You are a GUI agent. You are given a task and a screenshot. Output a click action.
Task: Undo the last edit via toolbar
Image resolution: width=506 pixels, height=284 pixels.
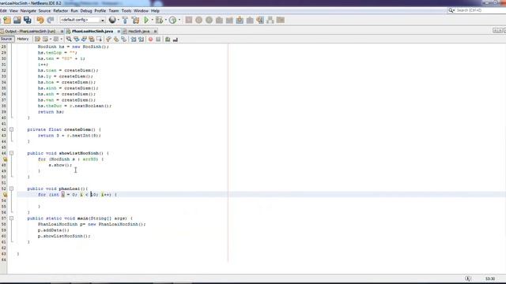pos(40,20)
